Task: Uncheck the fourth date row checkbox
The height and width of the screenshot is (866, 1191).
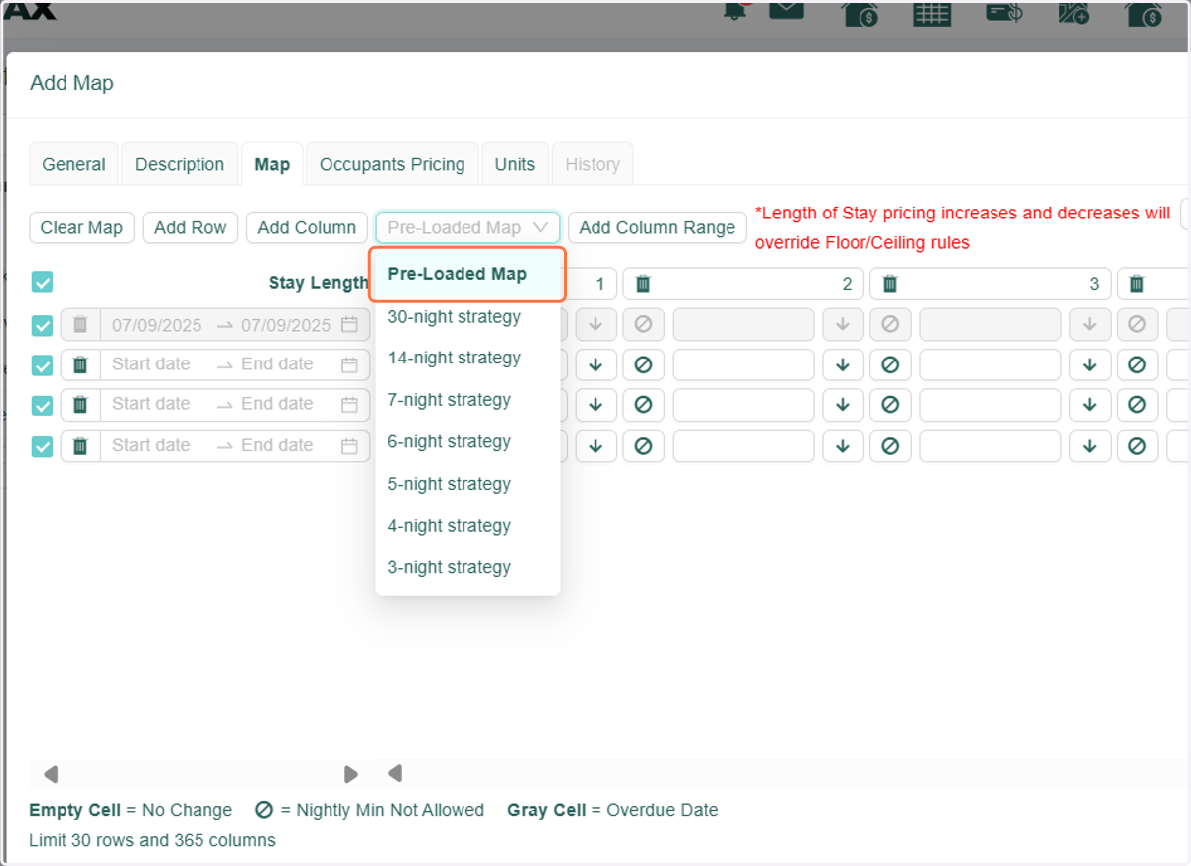Action: (42, 447)
